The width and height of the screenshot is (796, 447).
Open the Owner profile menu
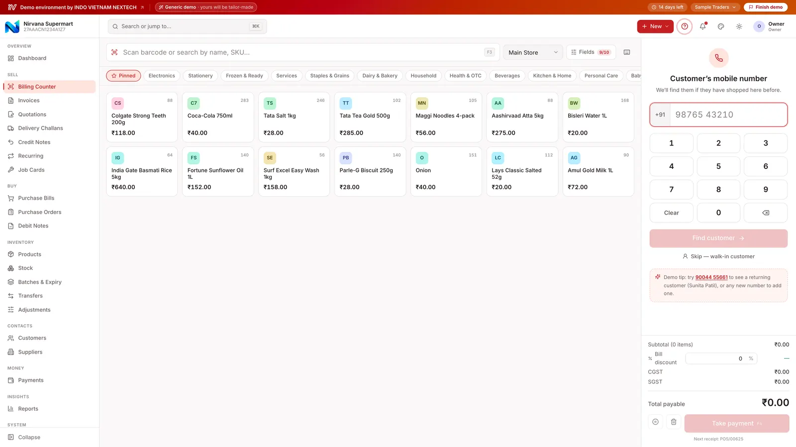coord(769,26)
